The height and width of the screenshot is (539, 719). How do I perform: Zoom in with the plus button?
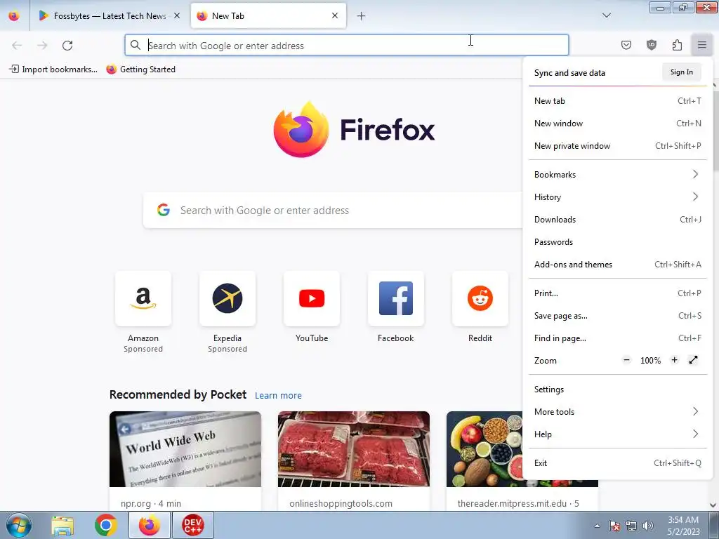coord(674,360)
